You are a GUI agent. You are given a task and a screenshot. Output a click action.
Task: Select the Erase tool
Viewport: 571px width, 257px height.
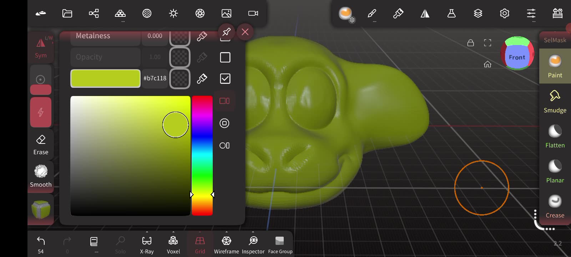click(41, 145)
